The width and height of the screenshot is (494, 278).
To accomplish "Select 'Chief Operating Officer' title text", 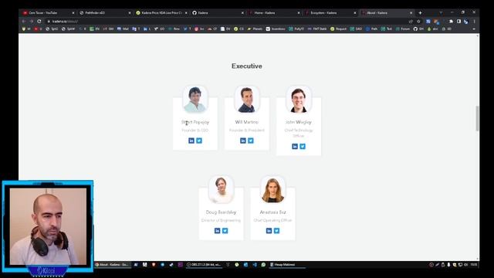I will 272,220.
